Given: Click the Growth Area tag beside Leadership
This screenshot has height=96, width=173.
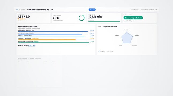Looking at the screenshot, I should pos(35,38).
